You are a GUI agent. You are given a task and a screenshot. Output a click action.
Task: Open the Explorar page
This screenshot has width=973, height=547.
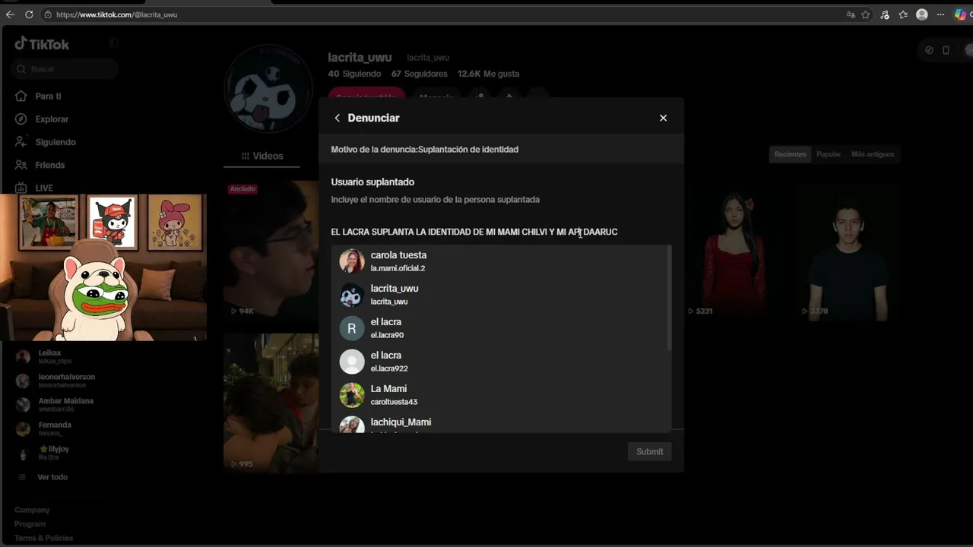click(52, 119)
